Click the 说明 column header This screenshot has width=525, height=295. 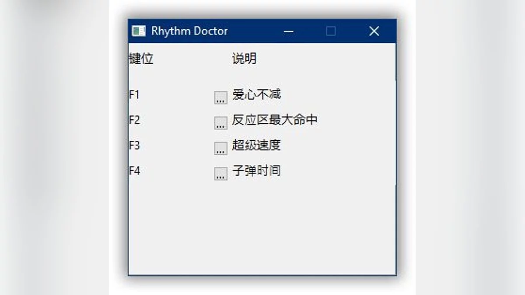coord(244,59)
